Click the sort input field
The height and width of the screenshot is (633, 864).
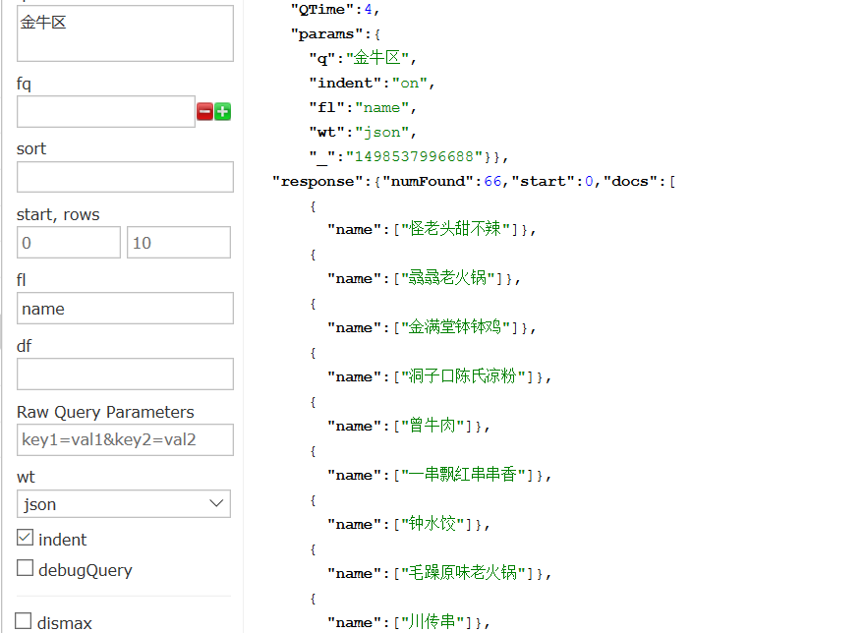125,177
